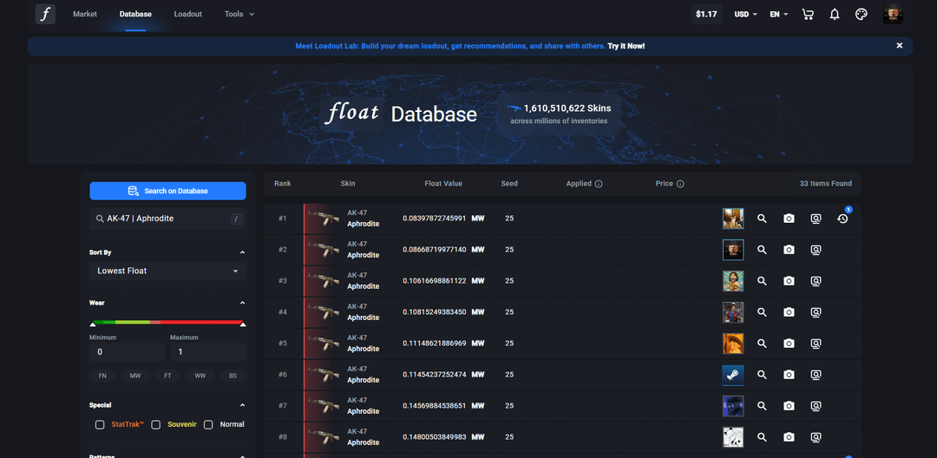Expand the USD currency dropdown
Viewport: 937px width, 458px height.
745,14
